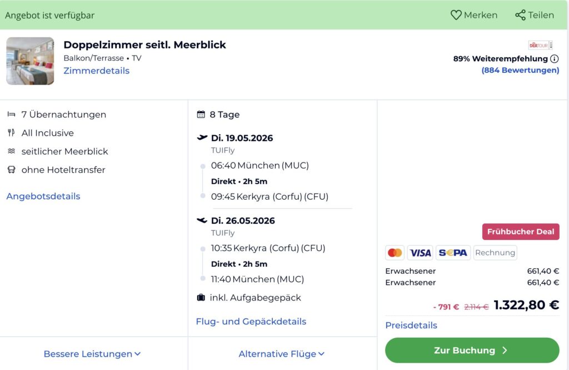Select the VISA payment icon
This screenshot has height=370, width=569.
(x=420, y=253)
